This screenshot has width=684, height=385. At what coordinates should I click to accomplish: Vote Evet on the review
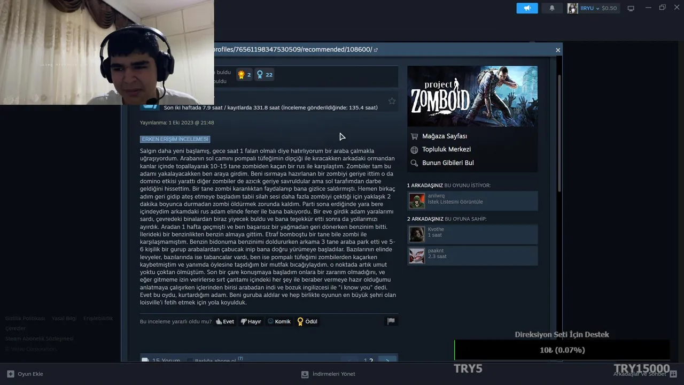(x=225, y=321)
